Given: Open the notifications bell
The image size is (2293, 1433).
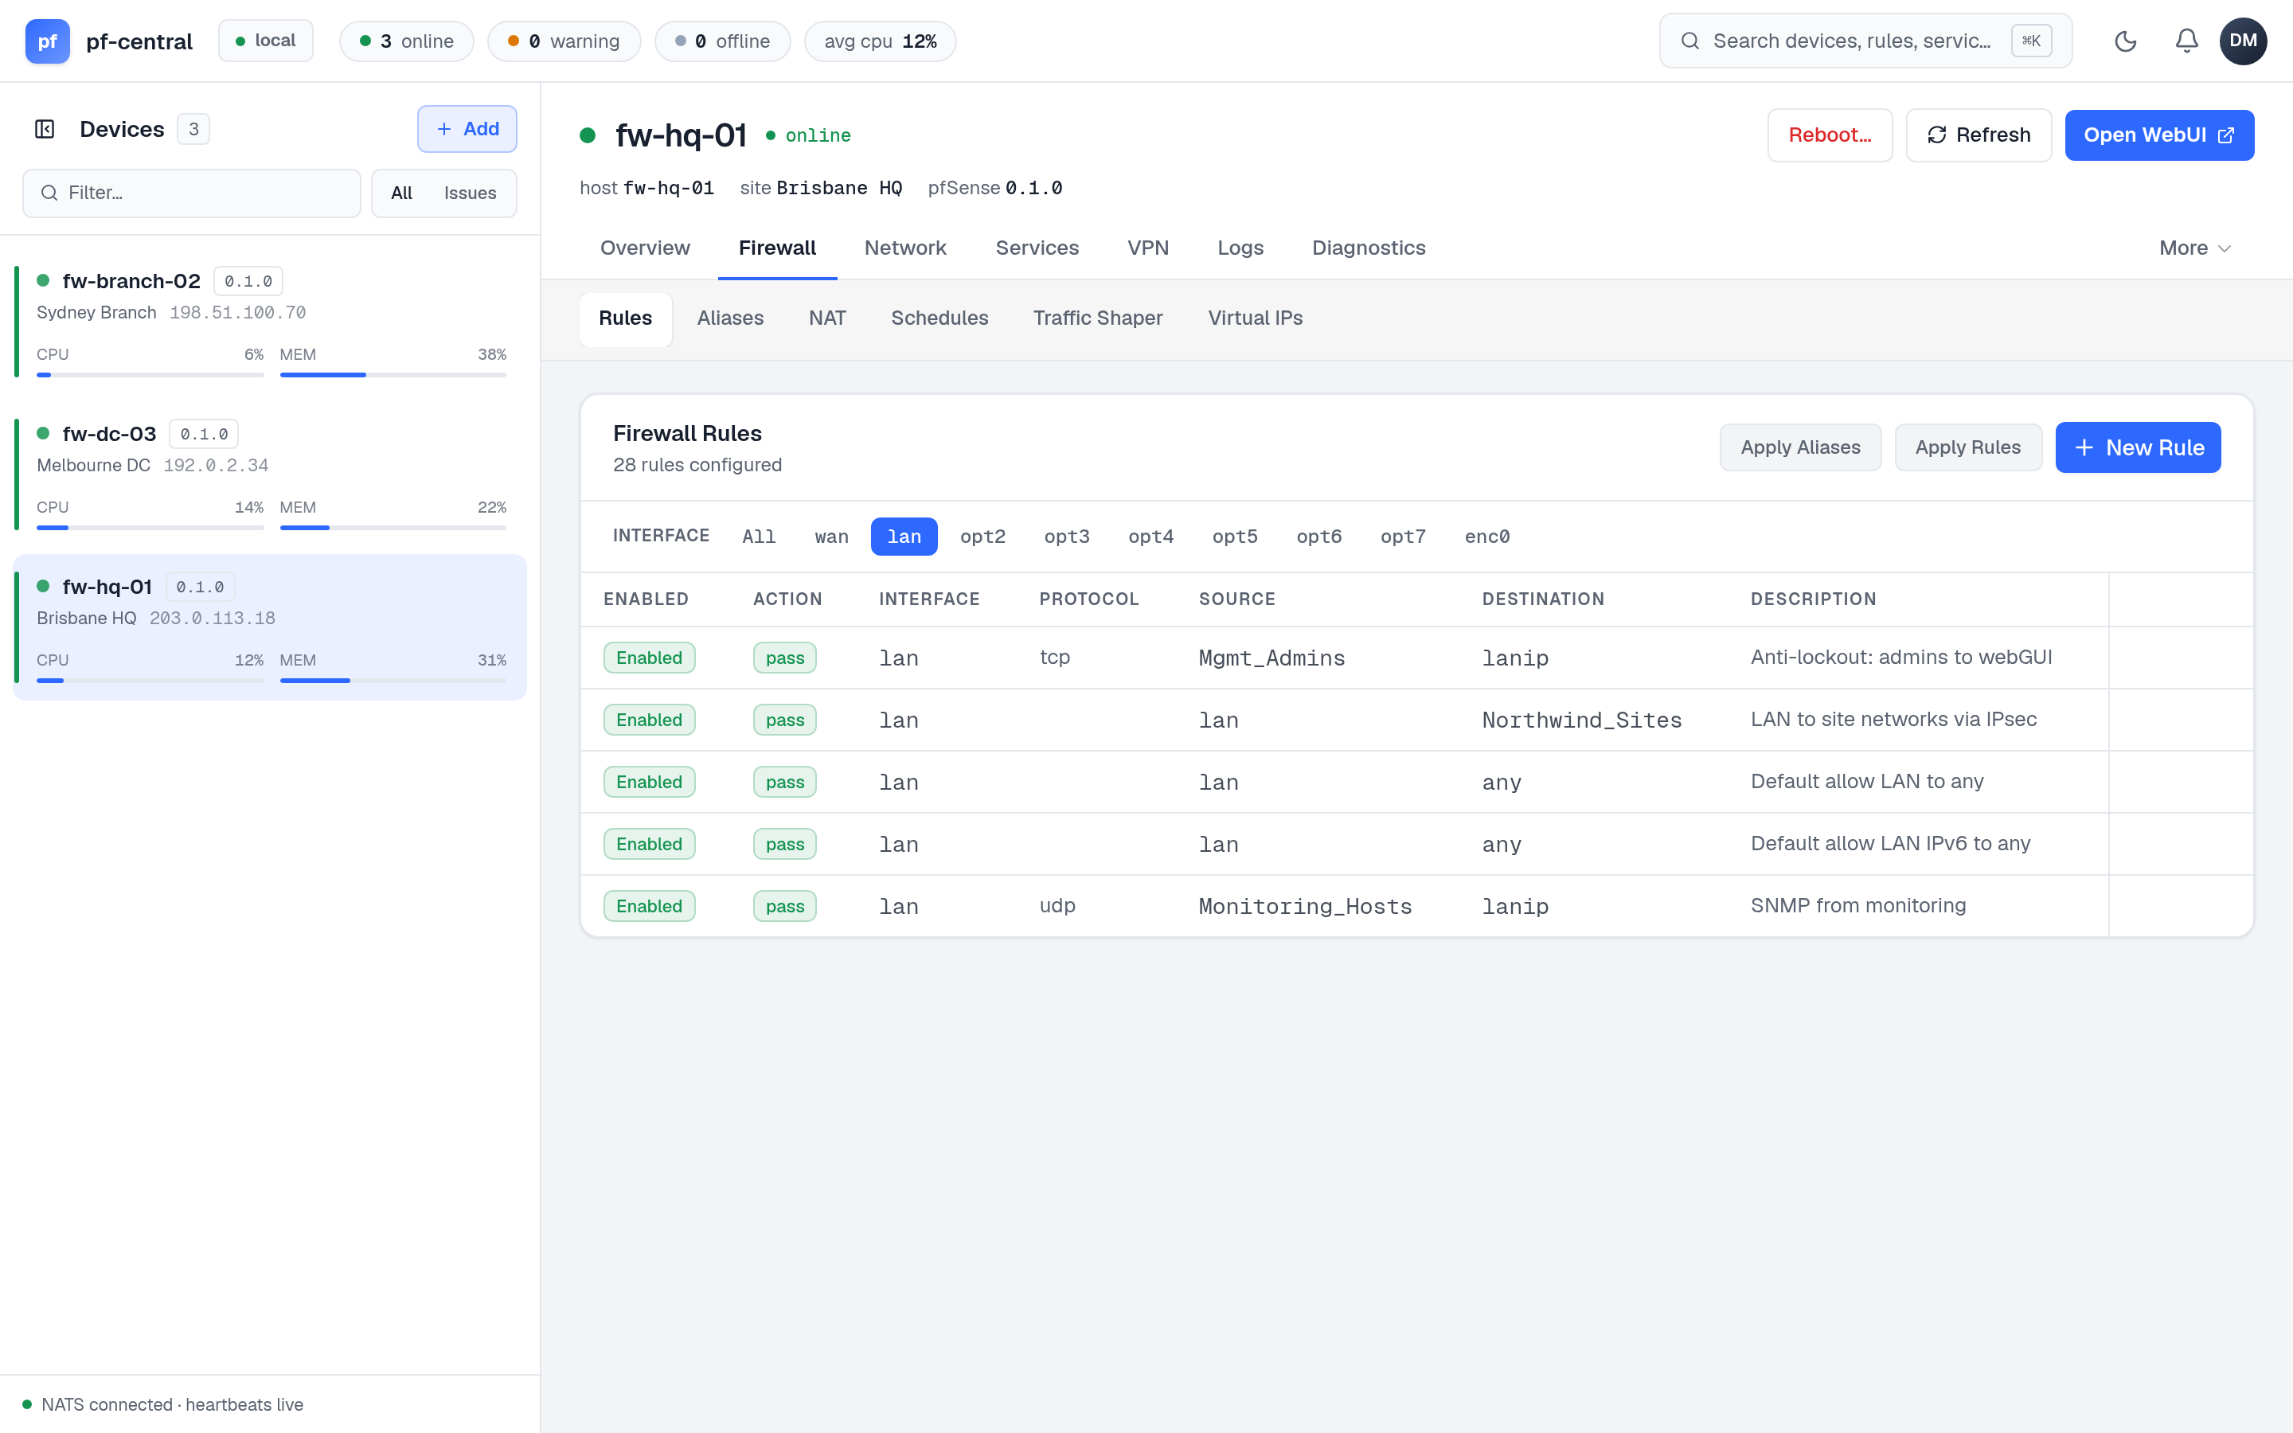Looking at the screenshot, I should [2187, 41].
